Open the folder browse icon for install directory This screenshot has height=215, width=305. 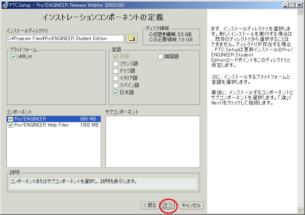131,38
